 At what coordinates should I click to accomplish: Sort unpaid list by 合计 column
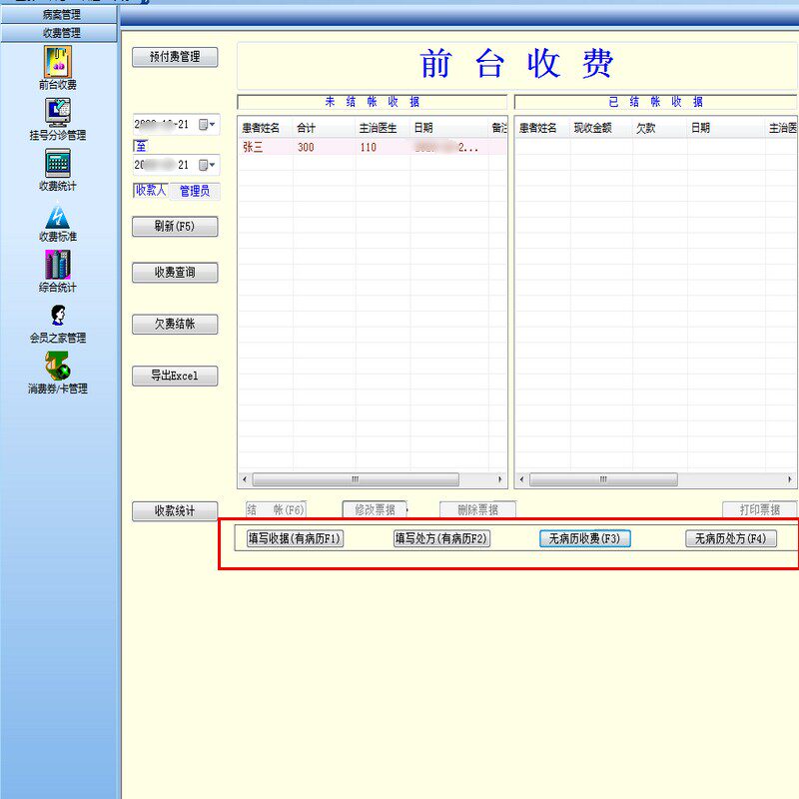tap(324, 128)
